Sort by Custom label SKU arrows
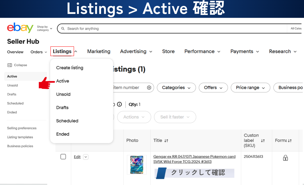Screen dimensions: 304x185 click(263, 140)
